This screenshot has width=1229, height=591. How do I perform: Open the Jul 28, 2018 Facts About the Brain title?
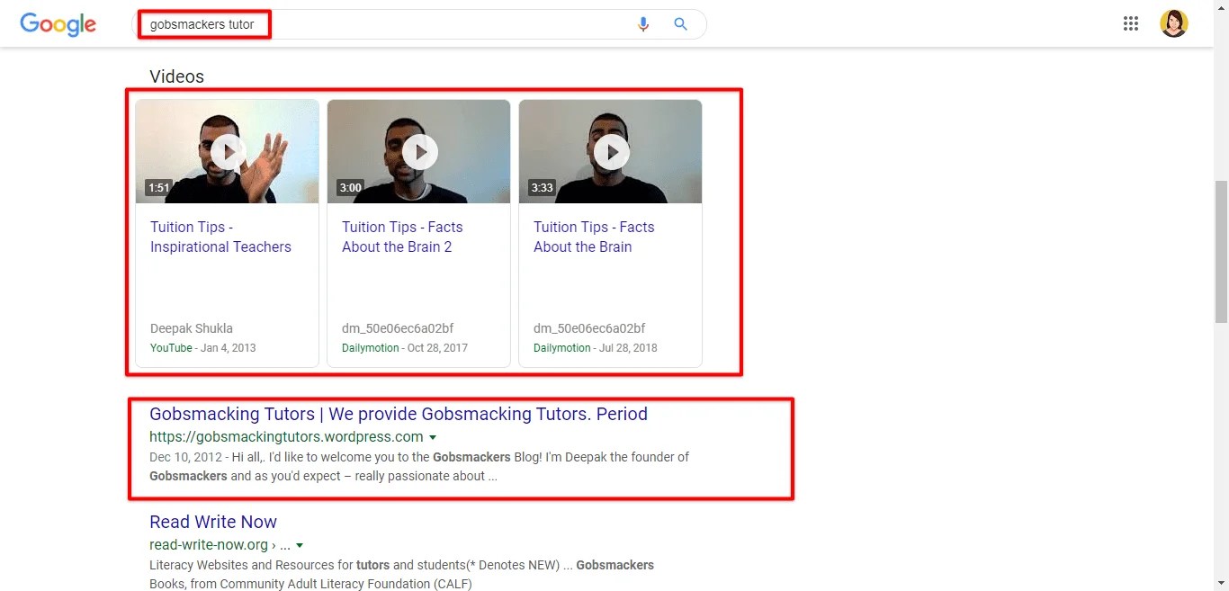pos(594,237)
